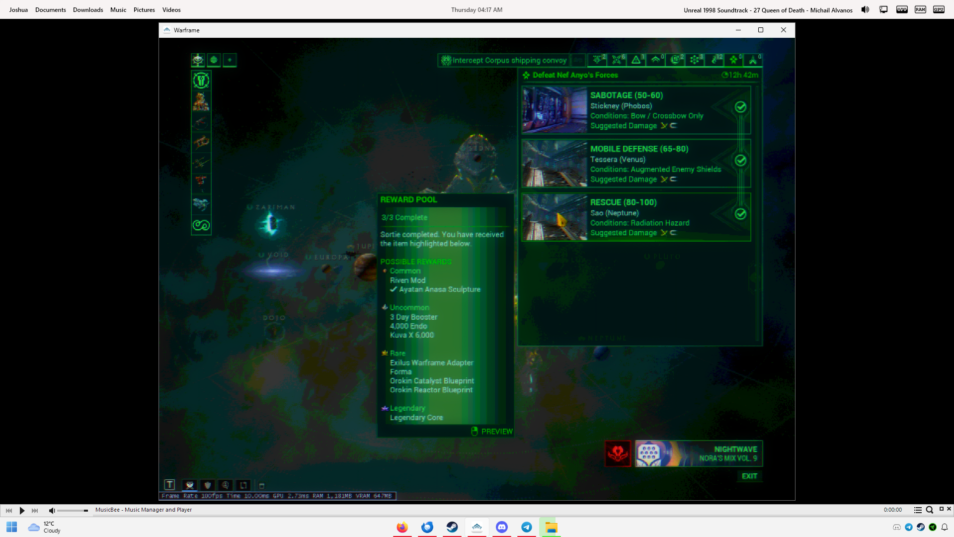Open Telegram from the taskbar
Screen dimensions: 954x537
527,527
